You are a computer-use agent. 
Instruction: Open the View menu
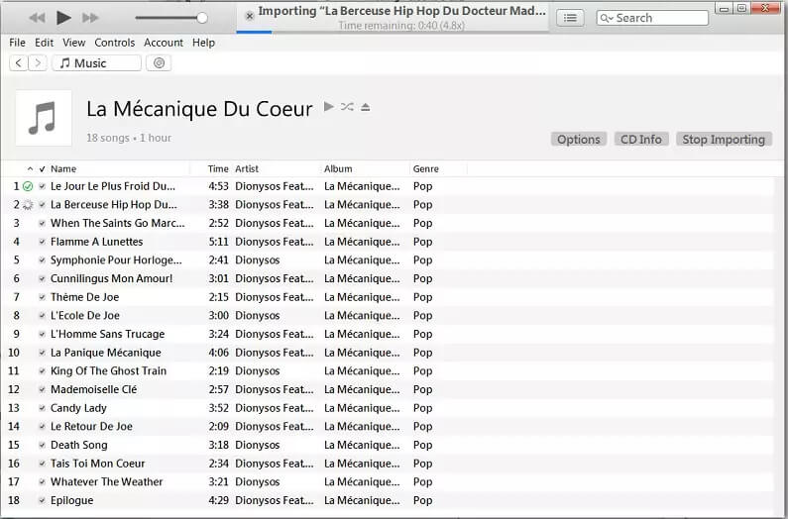point(74,43)
